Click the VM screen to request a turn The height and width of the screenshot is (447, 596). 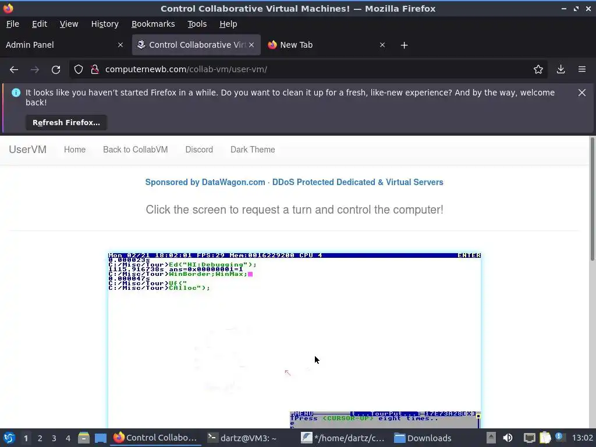click(295, 340)
